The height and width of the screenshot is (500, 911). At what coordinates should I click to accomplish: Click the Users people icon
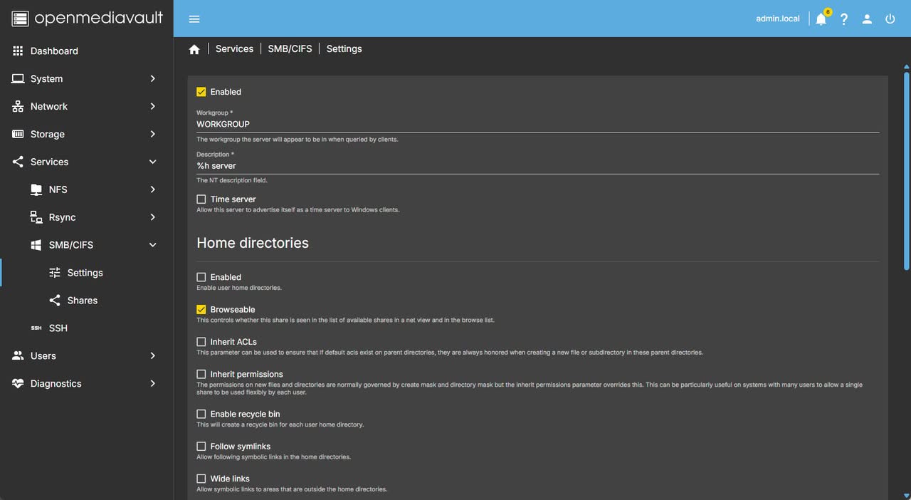click(x=18, y=355)
